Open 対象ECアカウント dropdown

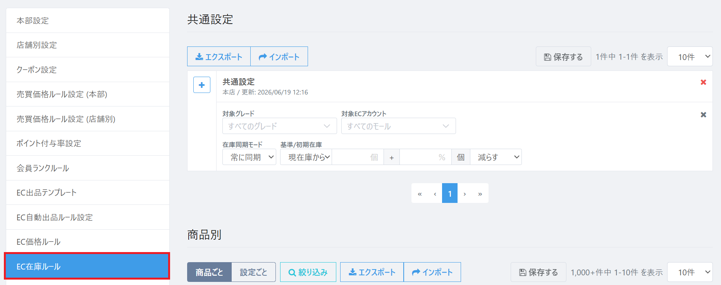399,126
